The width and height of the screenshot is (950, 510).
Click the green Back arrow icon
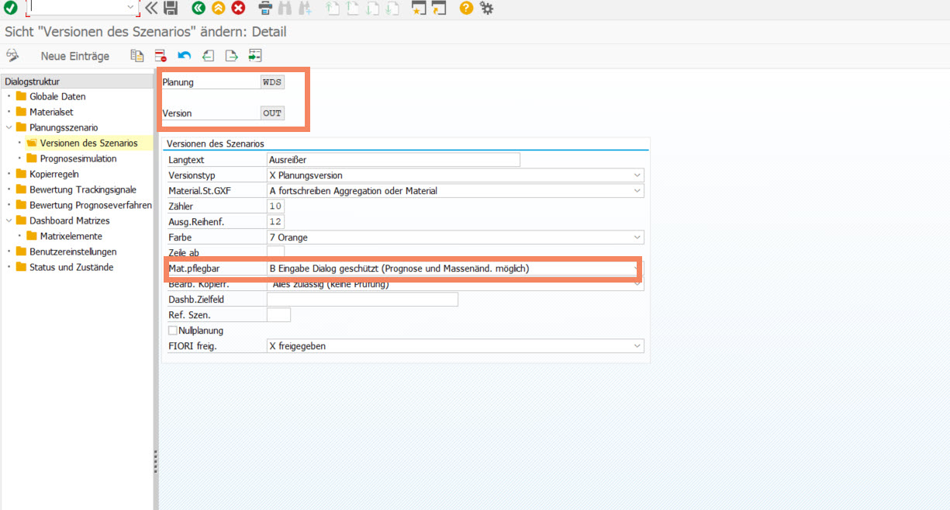point(199,8)
